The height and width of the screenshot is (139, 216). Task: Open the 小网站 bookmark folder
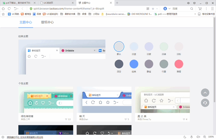tap(94, 14)
